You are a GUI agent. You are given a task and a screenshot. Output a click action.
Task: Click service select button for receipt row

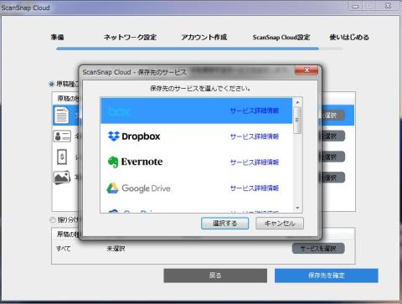click(x=333, y=157)
